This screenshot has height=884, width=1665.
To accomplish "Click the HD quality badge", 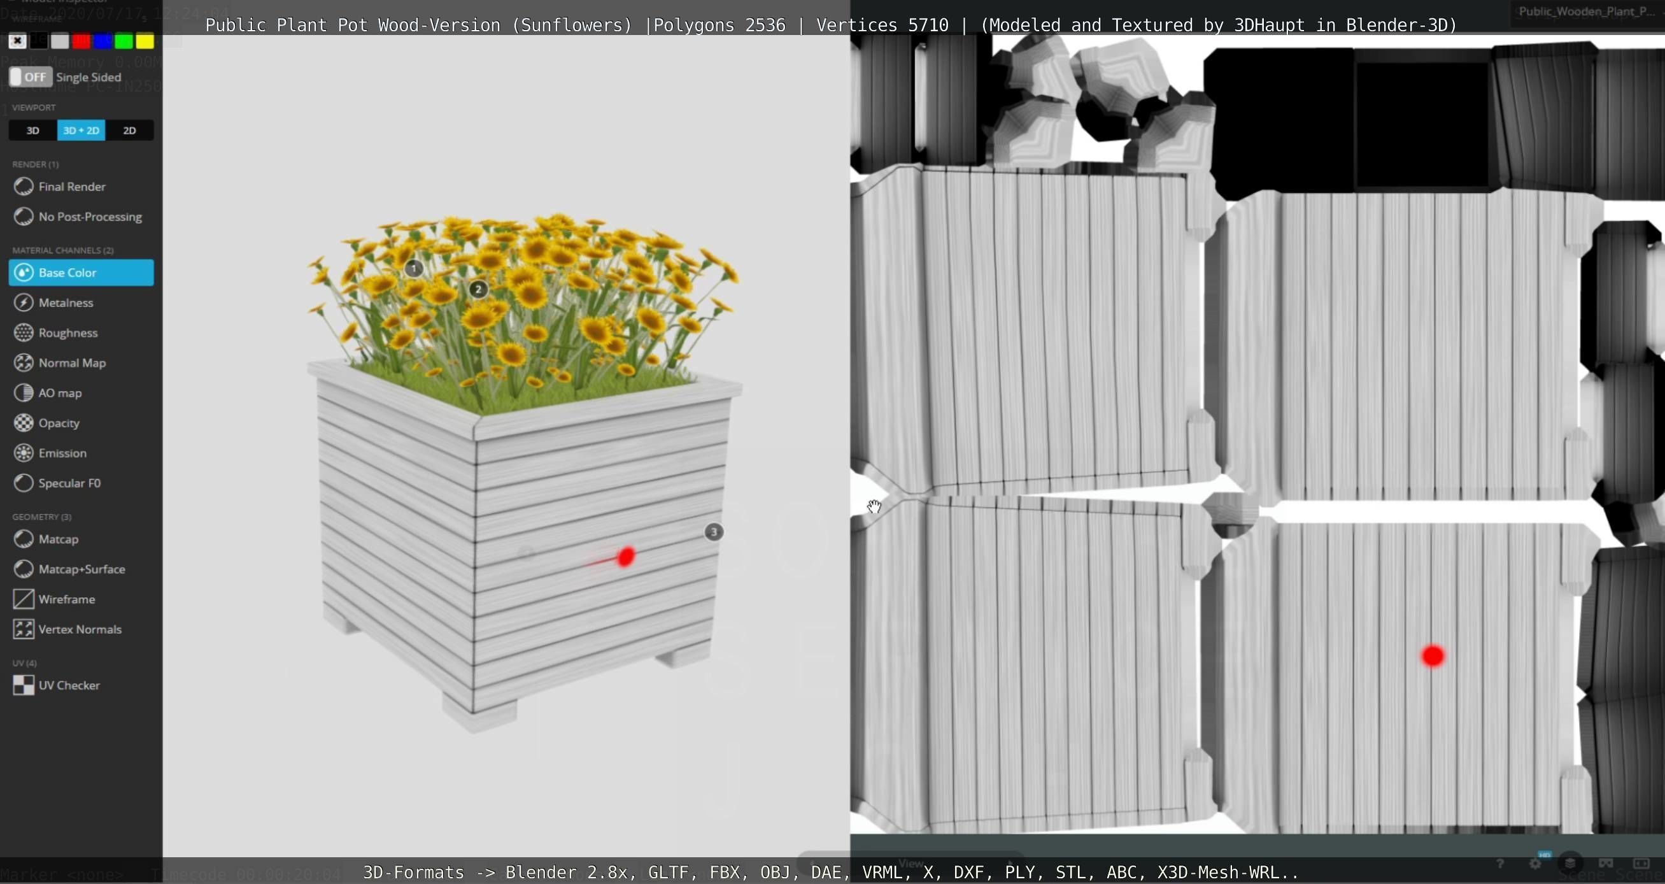I will coord(1544,855).
